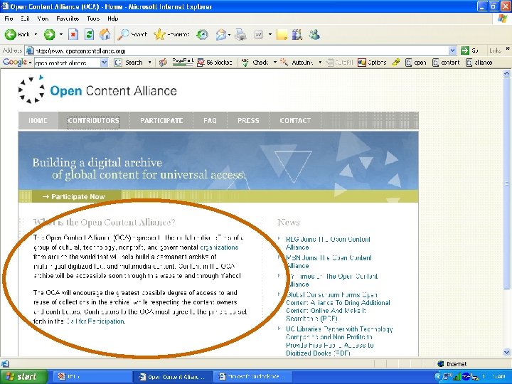The height and width of the screenshot is (384, 512).
Task: Open the Mail envelope toolbar icon
Action: point(220,34)
